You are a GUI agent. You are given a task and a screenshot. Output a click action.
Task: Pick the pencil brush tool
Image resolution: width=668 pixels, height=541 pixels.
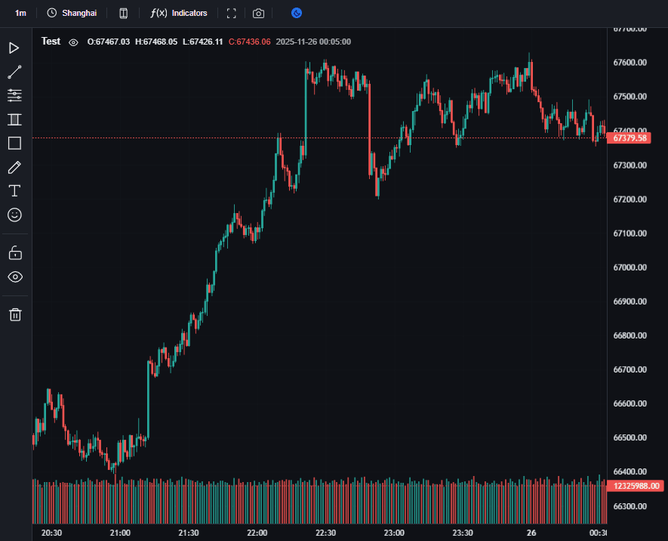pyautogui.click(x=14, y=167)
